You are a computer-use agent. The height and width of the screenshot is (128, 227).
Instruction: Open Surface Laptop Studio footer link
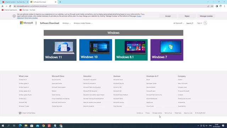tap(25, 95)
